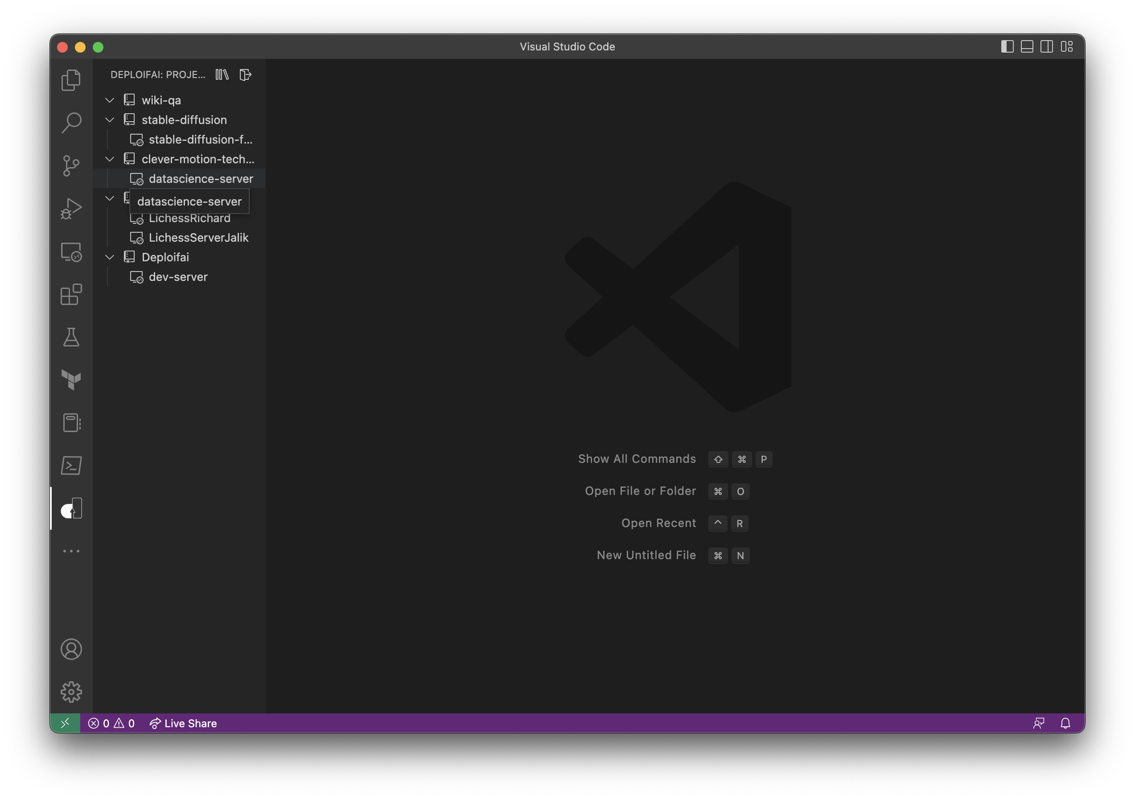
Task: Select the wiki-qa project row
Action: tap(180, 100)
